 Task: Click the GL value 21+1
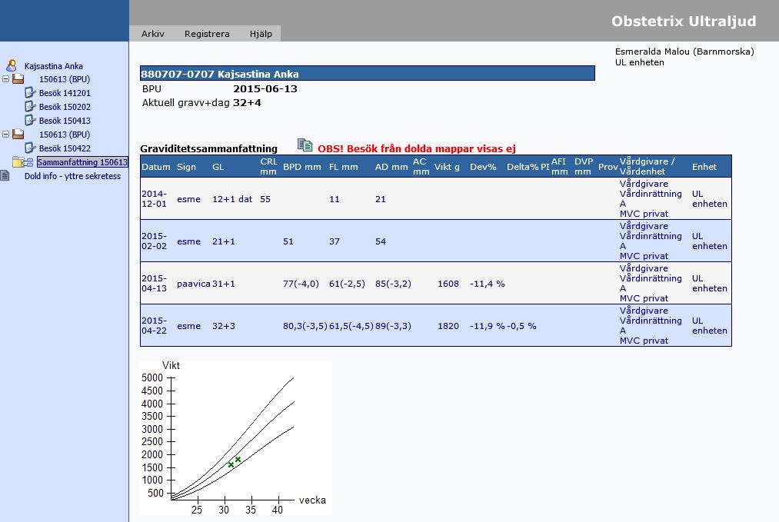pos(224,241)
